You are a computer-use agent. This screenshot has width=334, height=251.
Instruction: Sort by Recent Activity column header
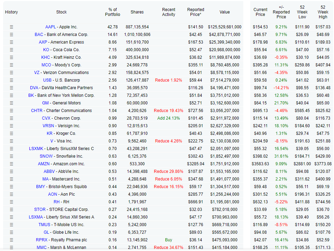click(x=168, y=12)
